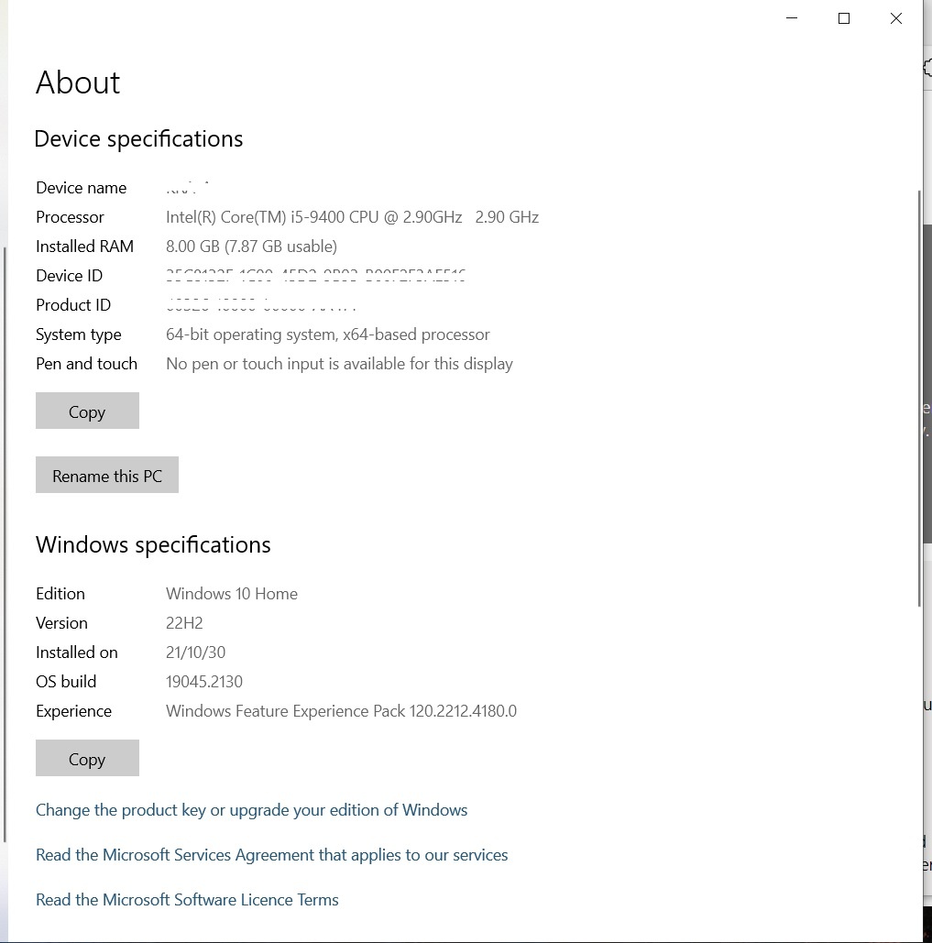
Task: Click the Device ID label
Action: [69, 276]
